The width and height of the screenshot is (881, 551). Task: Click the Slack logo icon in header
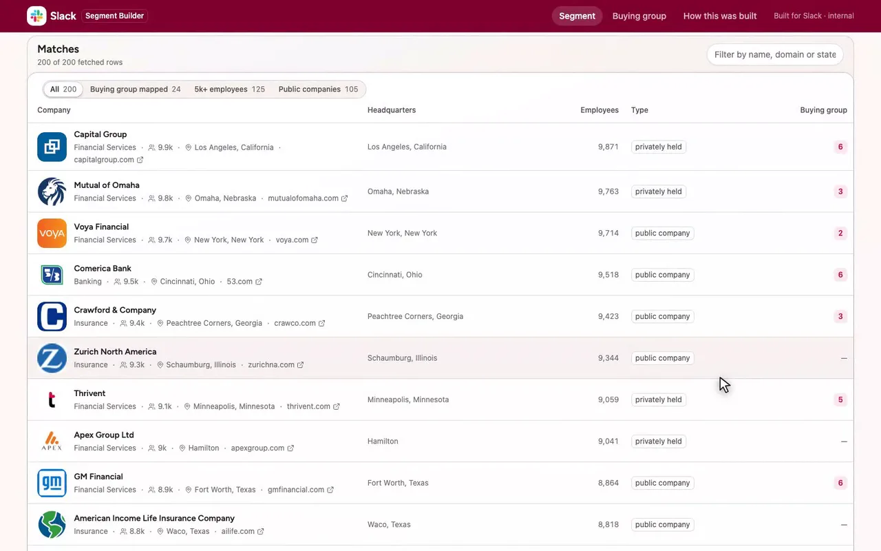pos(36,16)
